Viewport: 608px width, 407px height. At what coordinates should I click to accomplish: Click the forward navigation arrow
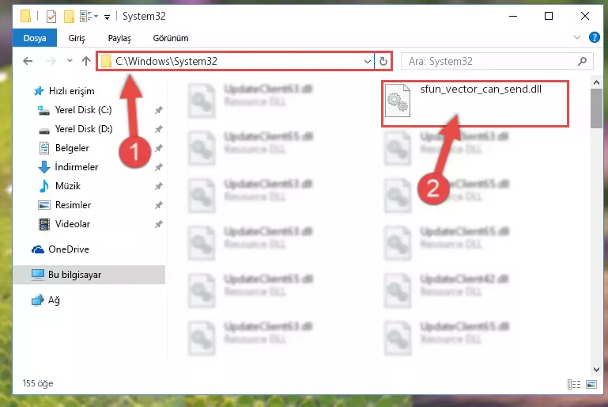pos(51,61)
